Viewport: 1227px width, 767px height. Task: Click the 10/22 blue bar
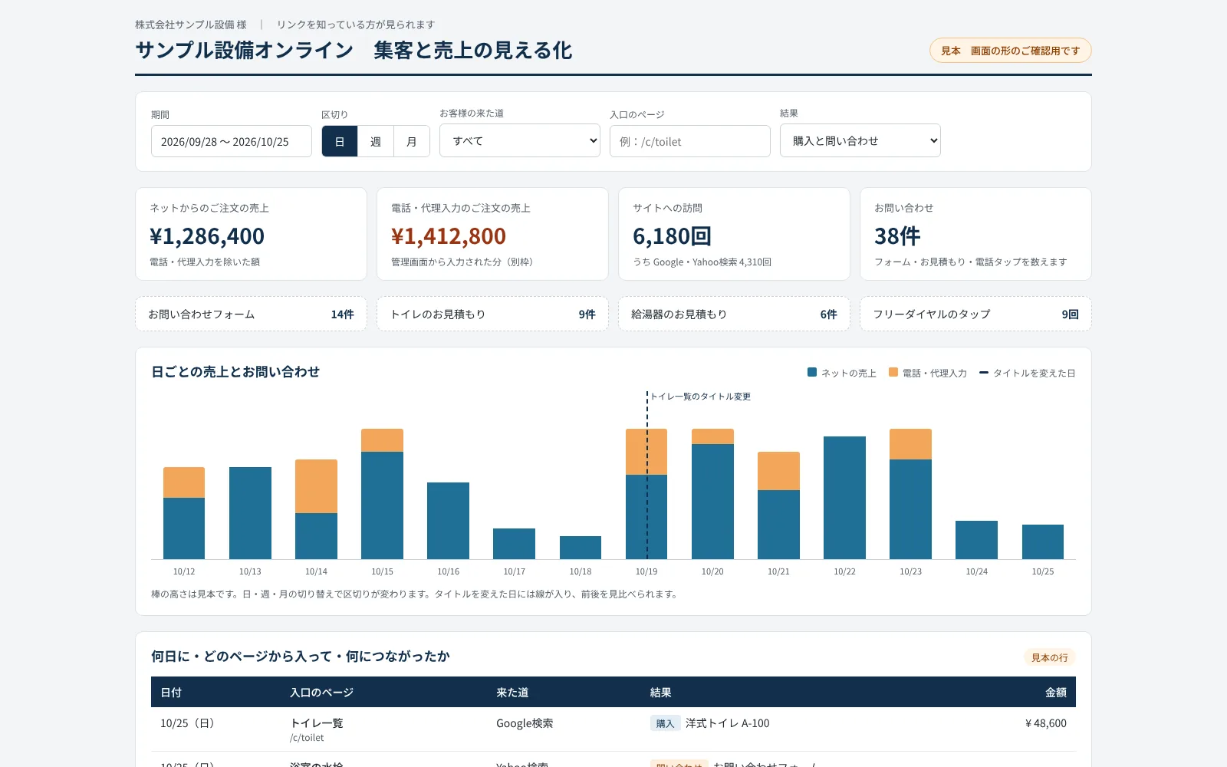(844, 498)
